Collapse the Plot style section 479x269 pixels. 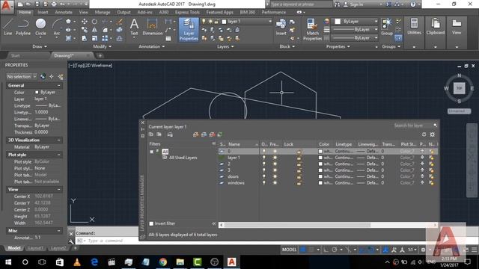click(59, 155)
